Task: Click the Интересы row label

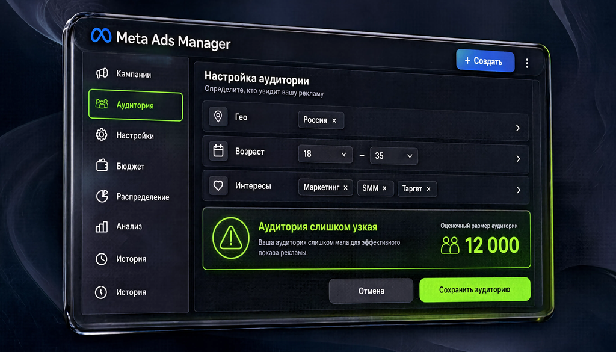Action: pos(253,186)
